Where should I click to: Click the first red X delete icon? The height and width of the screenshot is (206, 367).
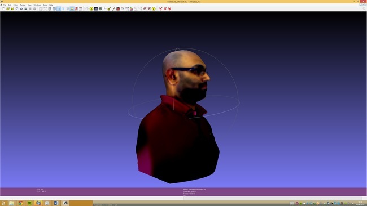pos(160,8)
